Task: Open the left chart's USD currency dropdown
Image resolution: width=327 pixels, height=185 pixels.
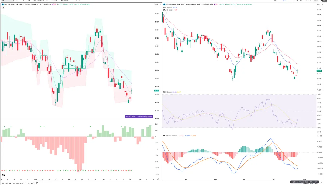Action: click(x=157, y=5)
